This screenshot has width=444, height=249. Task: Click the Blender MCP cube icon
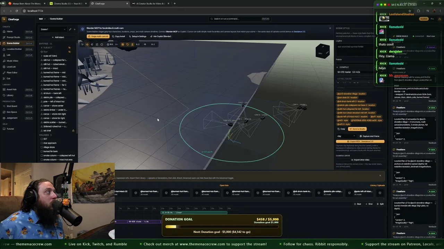pyautogui.click(x=83, y=29)
